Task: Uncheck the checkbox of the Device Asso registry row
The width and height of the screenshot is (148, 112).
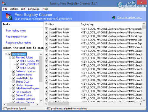Action: click(x=46, y=32)
